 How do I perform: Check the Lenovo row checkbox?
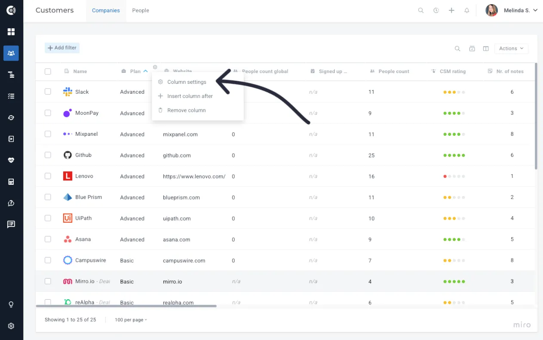48,176
